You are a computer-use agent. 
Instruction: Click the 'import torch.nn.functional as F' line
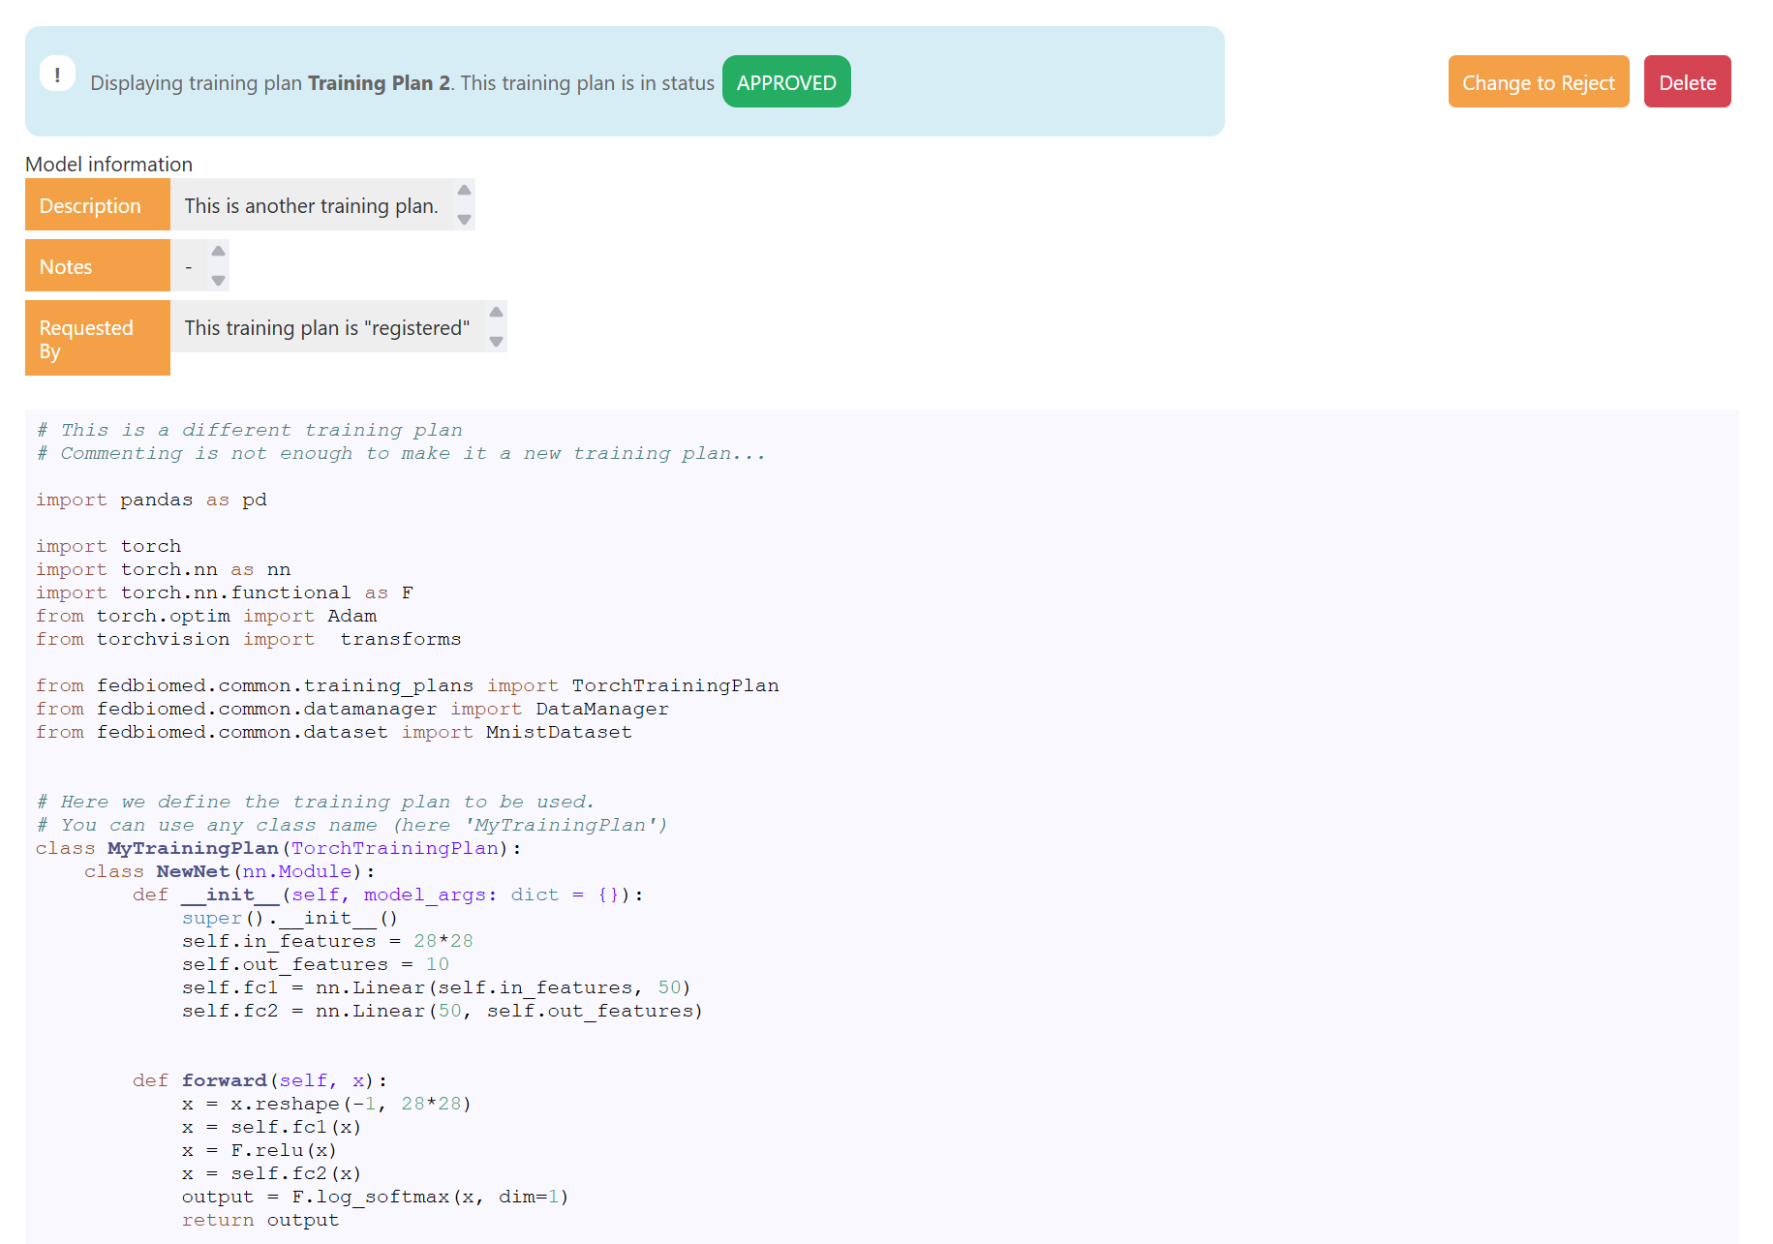pos(225,592)
